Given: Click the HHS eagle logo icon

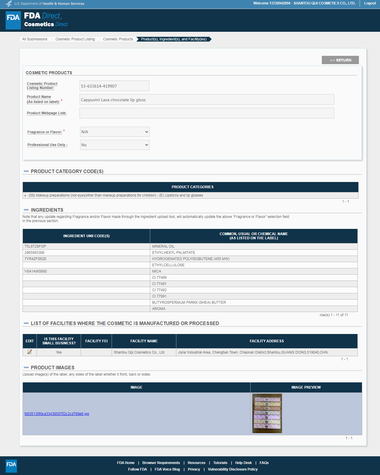Looking at the screenshot, I should coord(9,4).
